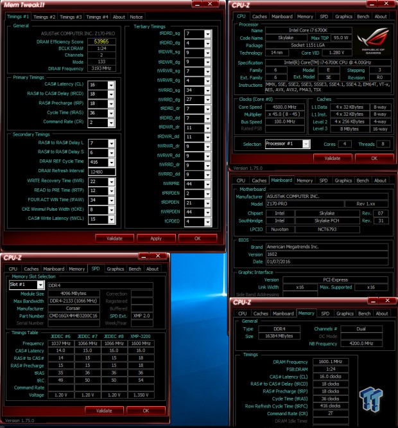Screen dimensions: 398x428
Task: Close the Mem TweakIt window
Action: (x=210, y=4)
